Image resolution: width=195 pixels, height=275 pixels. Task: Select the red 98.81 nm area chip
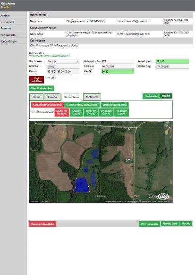click(62, 112)
